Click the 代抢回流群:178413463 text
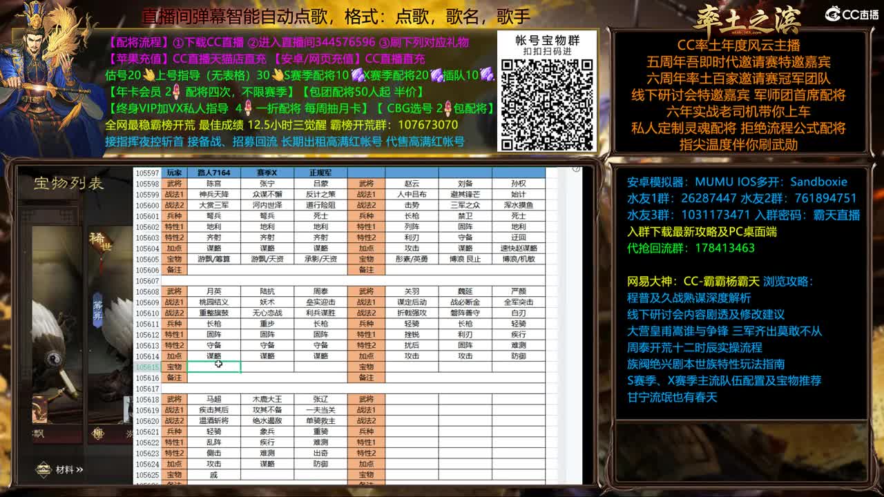Viewport: 884px width, 497px height. click(x=691, y=248)
